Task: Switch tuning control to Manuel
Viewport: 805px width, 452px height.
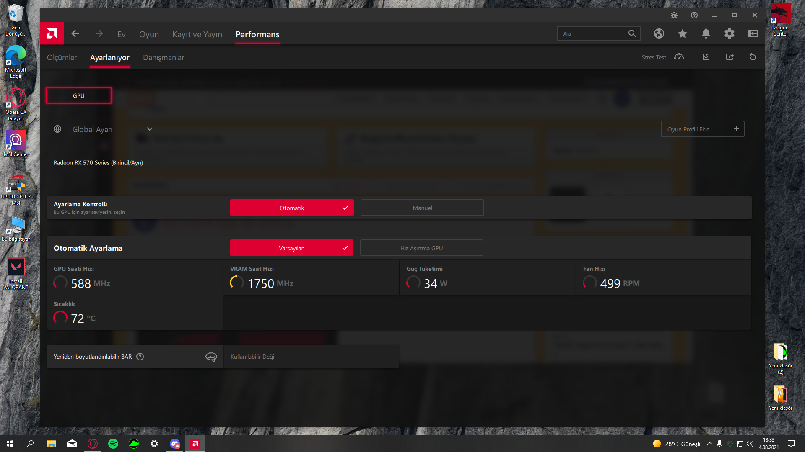Action: (x=422, y=208)
